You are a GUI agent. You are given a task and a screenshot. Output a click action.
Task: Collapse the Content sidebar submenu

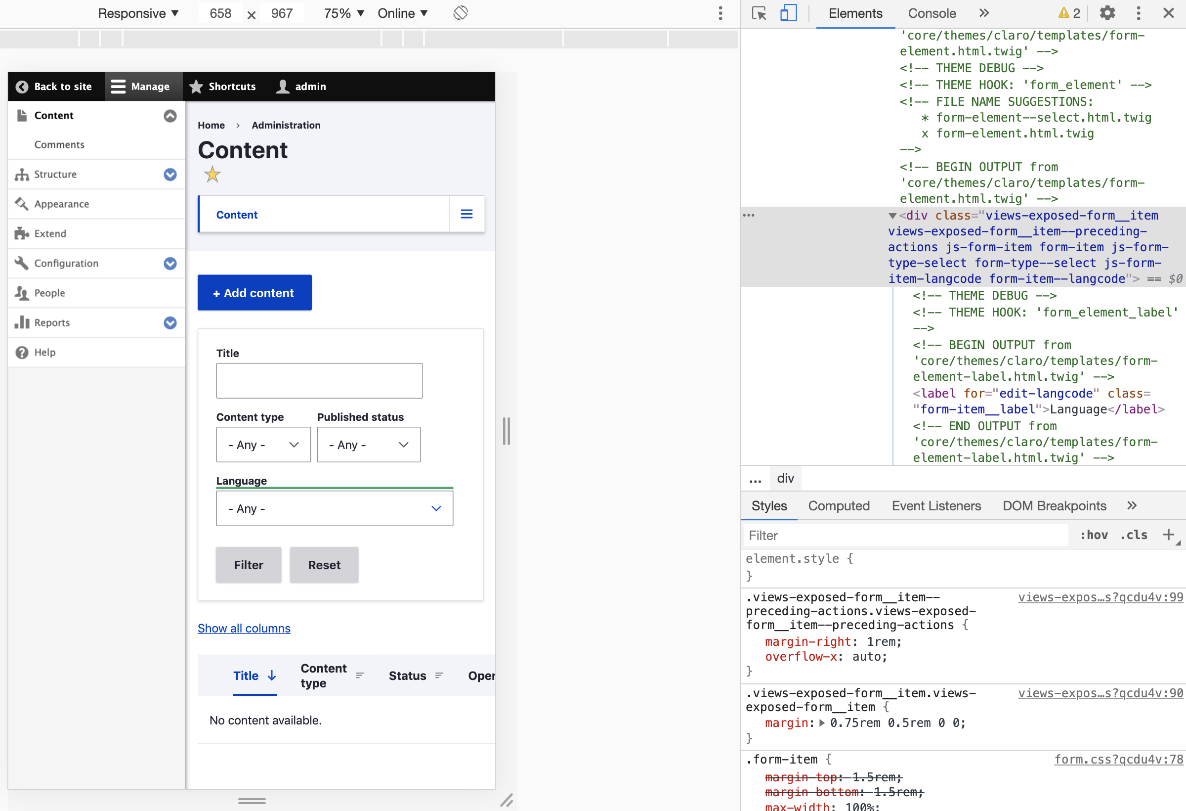(x=170, y=115)
